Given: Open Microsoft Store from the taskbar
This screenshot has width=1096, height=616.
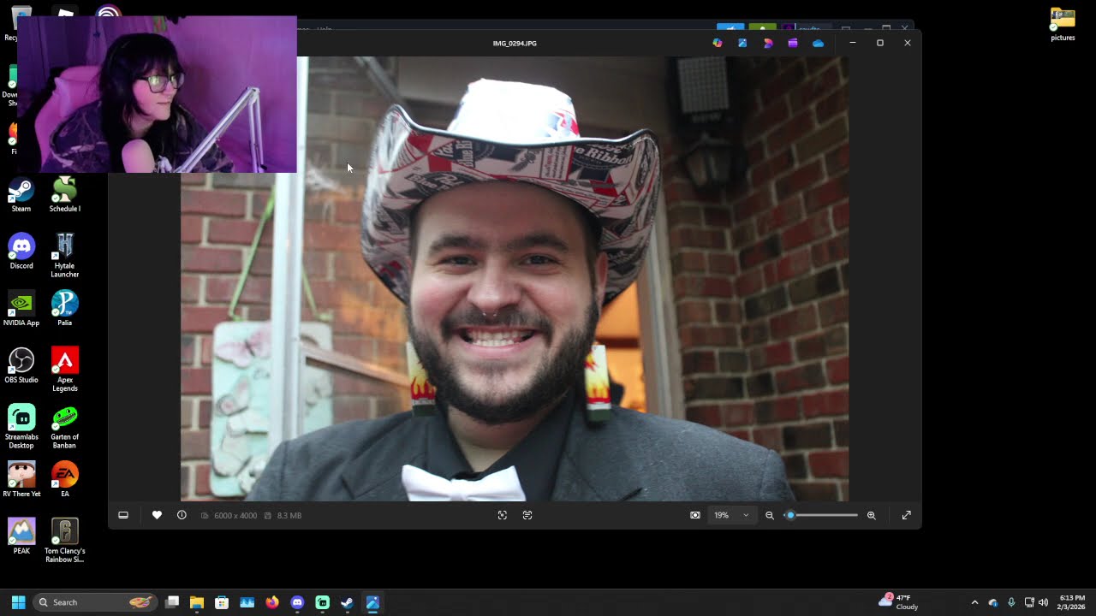Looking at the screenshot, I should coord(222,602).
